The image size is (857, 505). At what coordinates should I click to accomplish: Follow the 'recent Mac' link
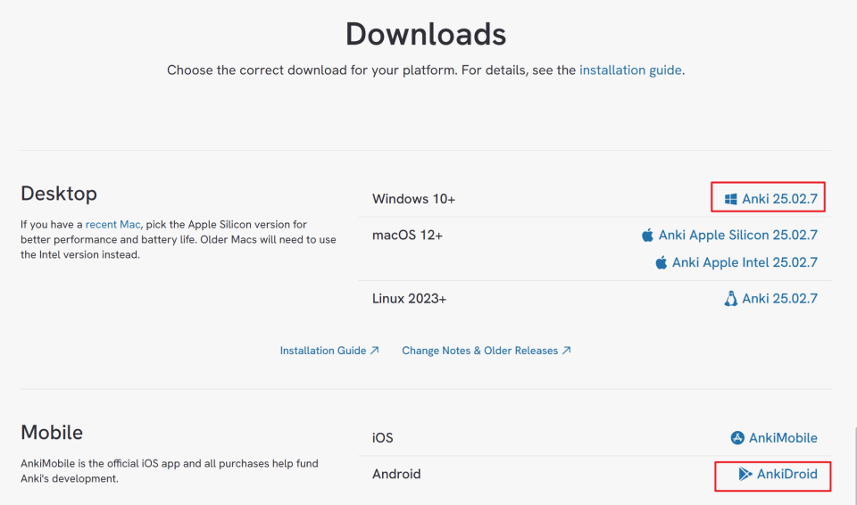112,225
